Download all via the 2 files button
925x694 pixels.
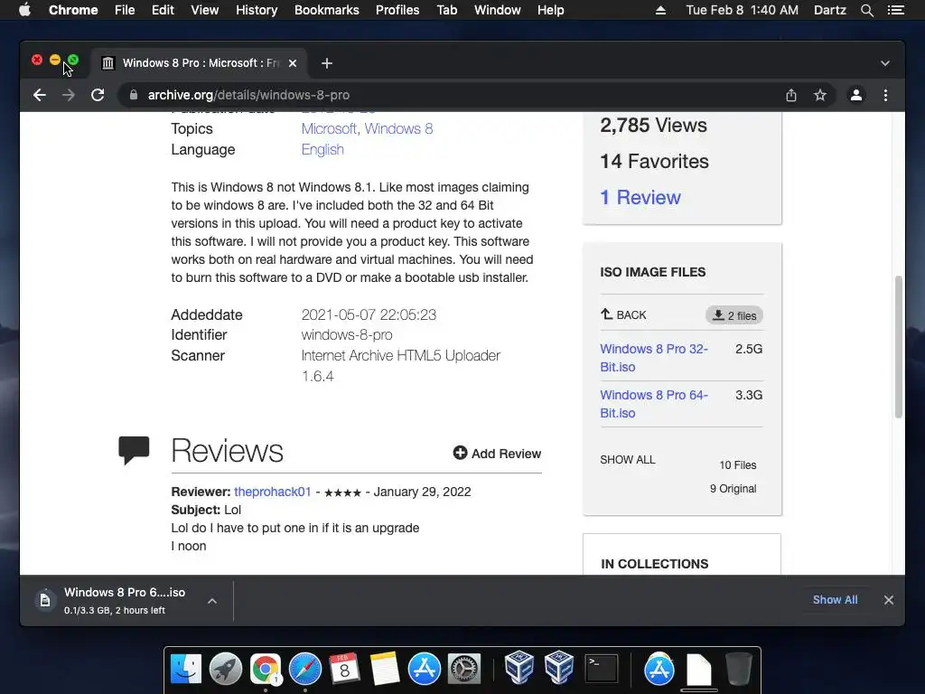point(733,315)
